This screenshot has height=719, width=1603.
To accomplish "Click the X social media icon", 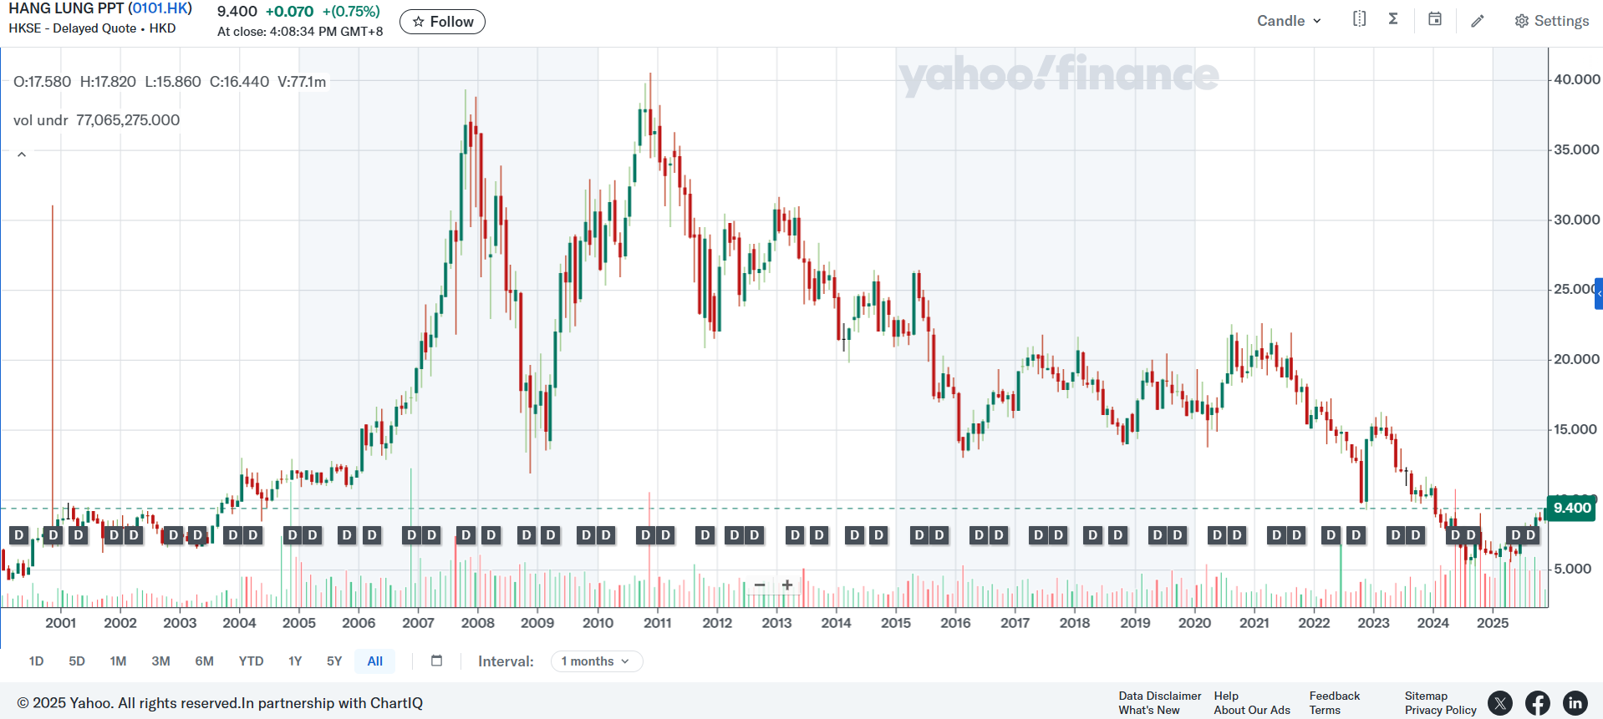I will (x=1499, y=703).
